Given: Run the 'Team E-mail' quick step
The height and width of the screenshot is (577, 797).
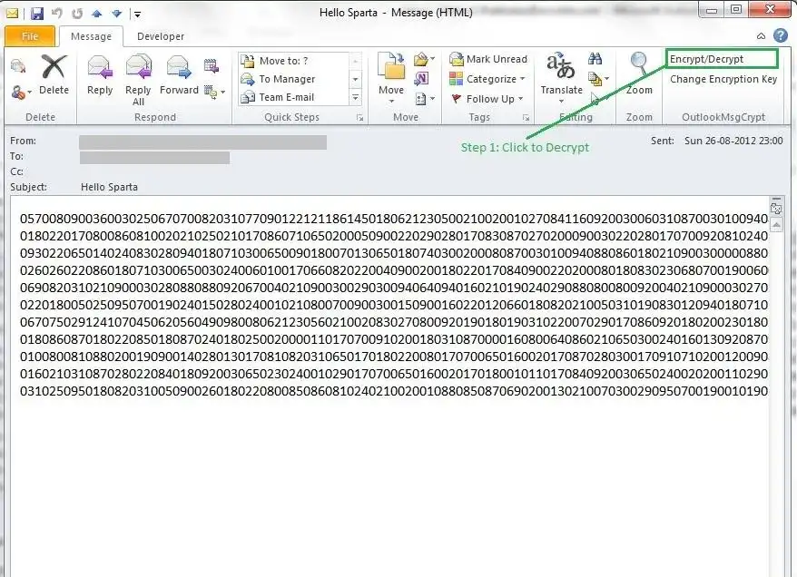Looking at the screenshot, I should tap(294, 97).
